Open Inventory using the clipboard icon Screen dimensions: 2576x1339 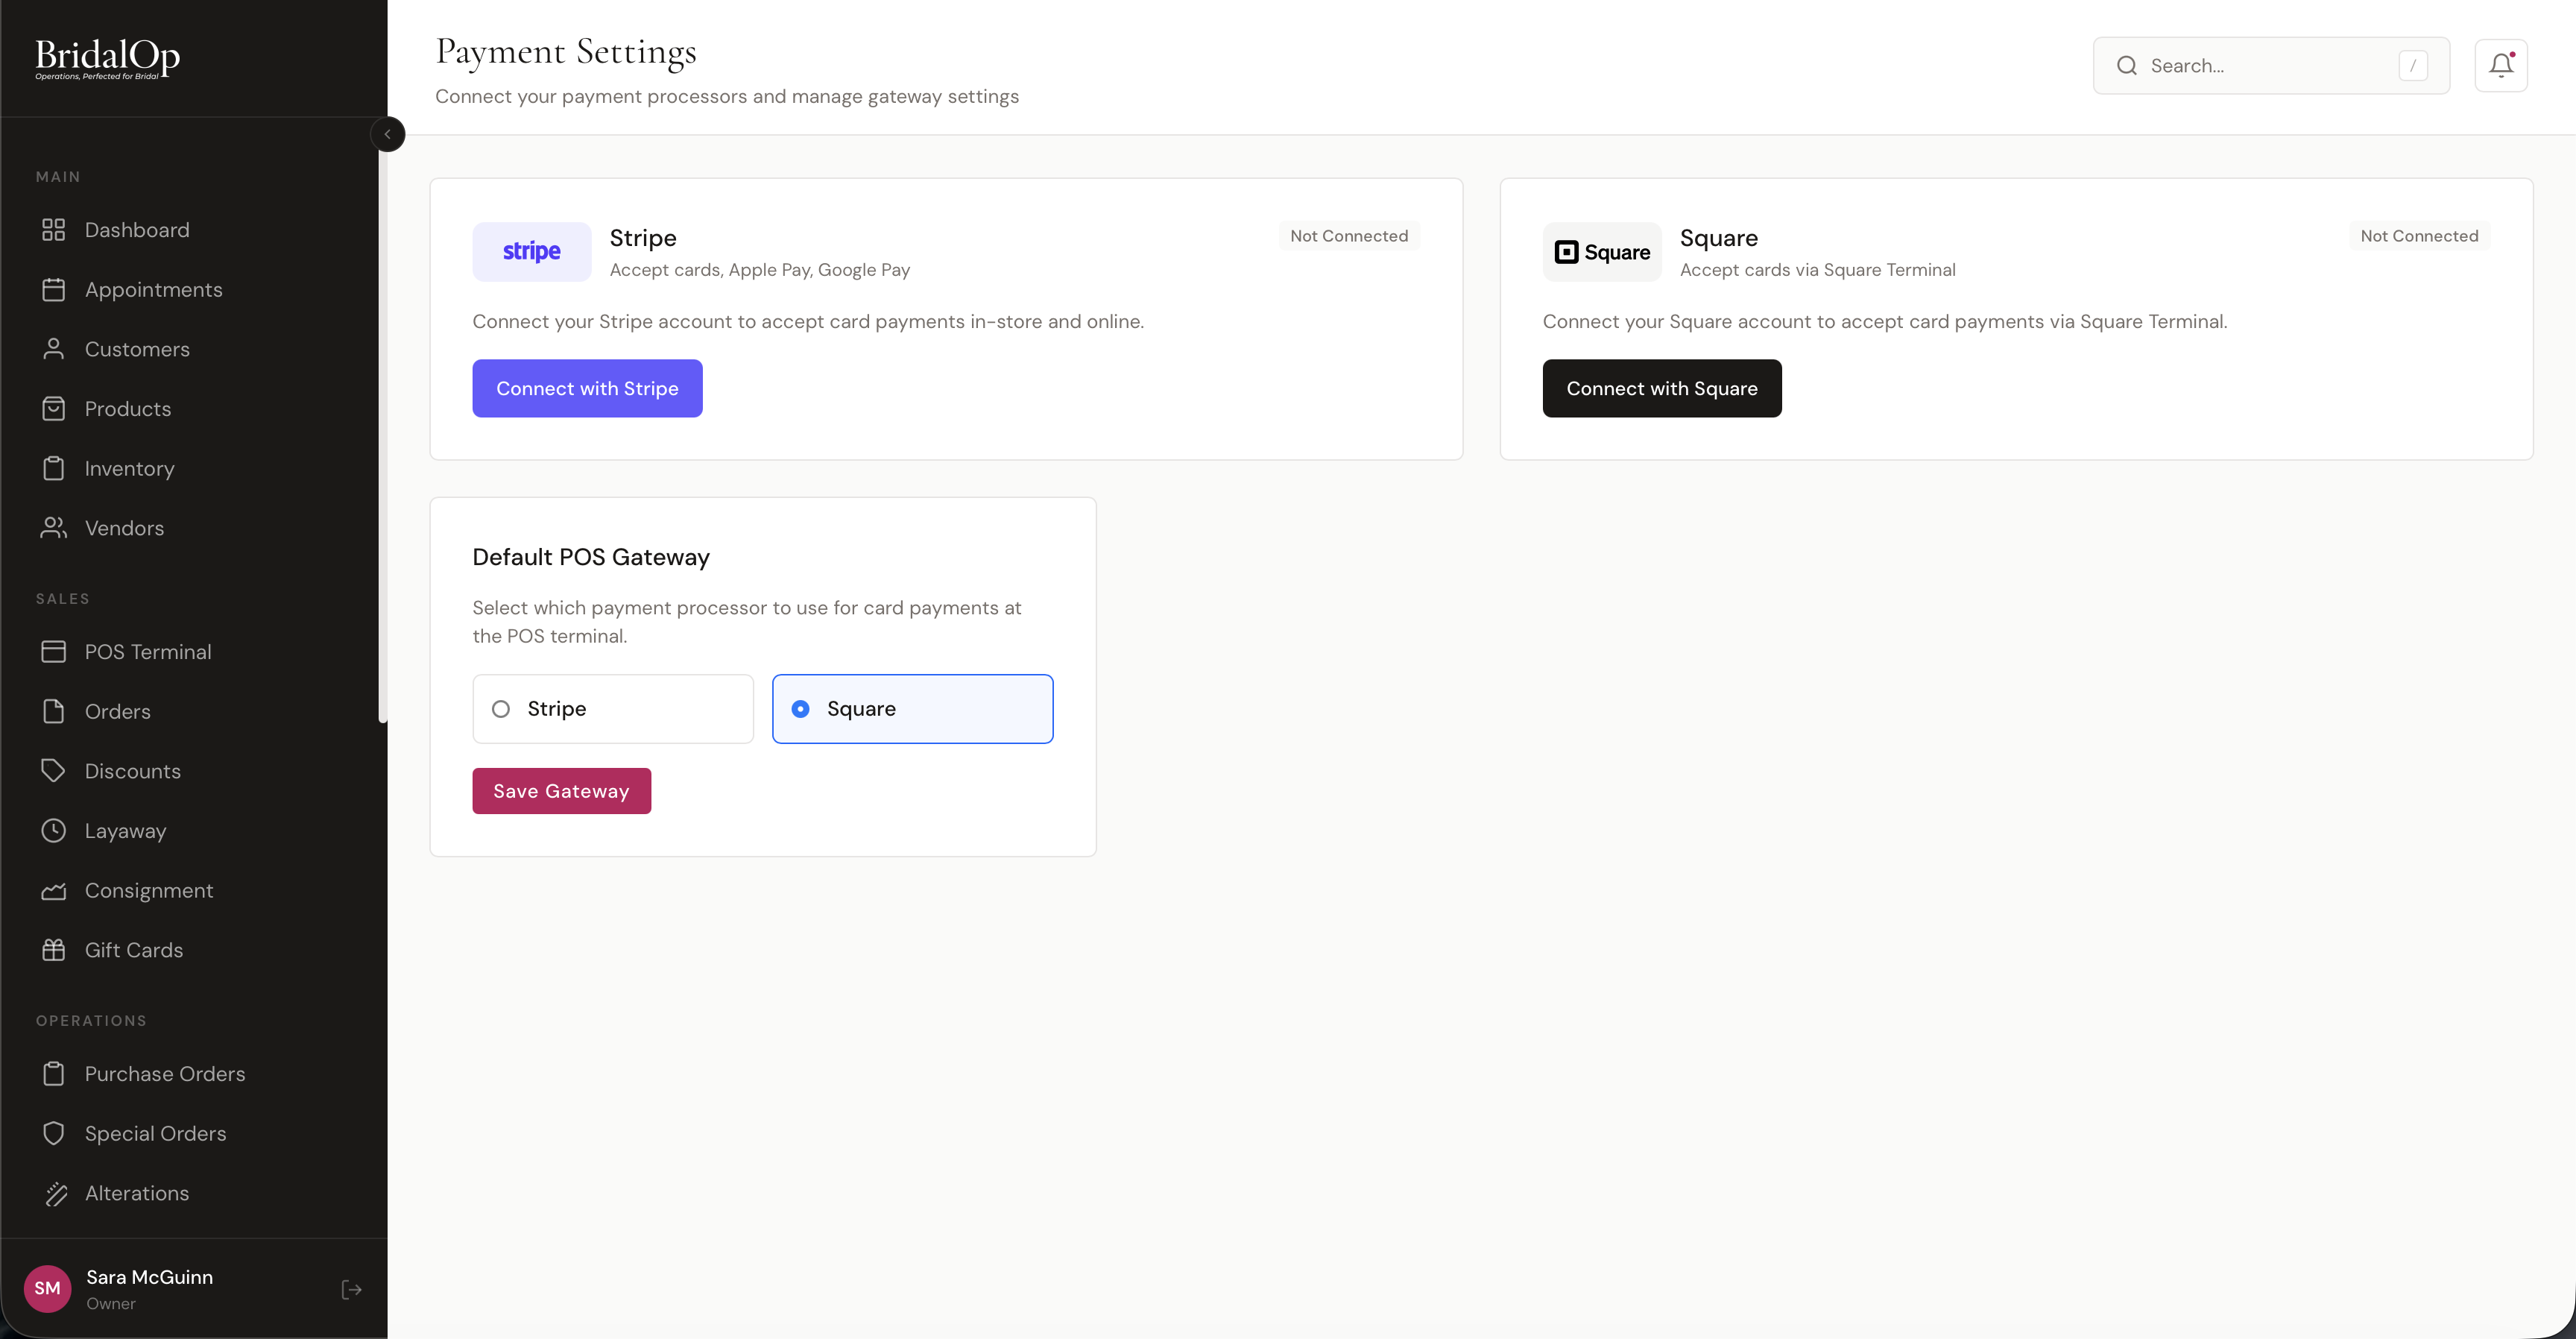[55, 468]
